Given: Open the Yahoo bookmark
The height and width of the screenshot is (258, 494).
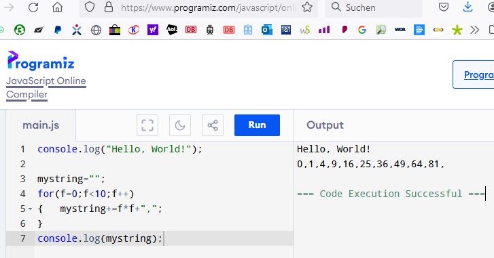Looking at the screenshot, I should click(153, 30).
